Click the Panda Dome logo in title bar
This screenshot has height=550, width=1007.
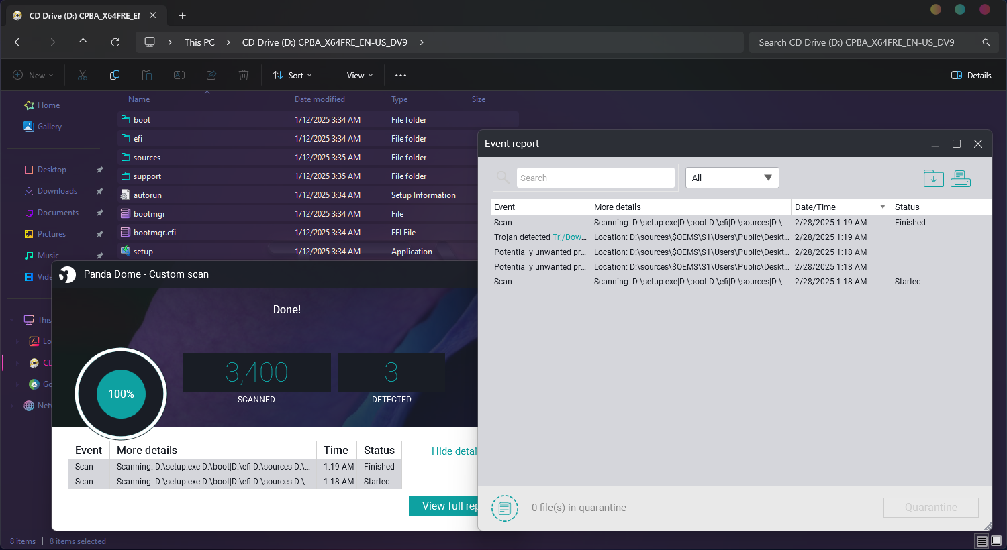click(x=67, y=274)
